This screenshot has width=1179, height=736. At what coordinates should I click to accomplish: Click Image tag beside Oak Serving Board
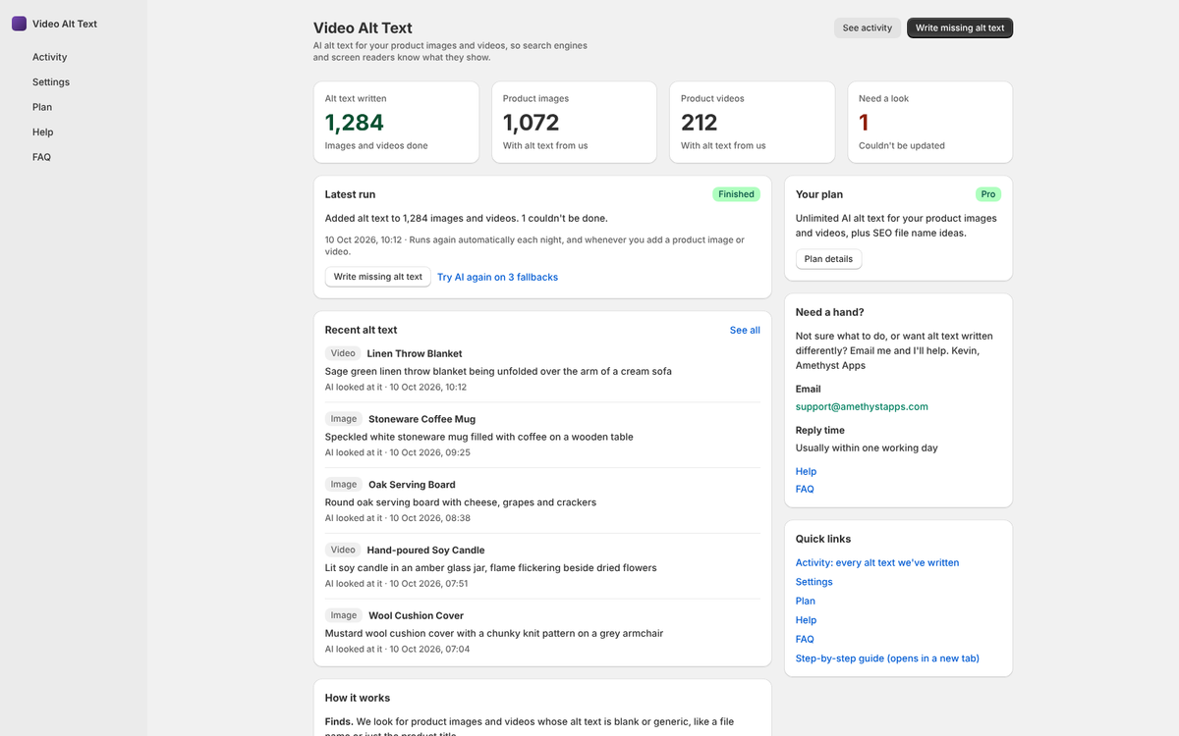click(x=344, y=485)
